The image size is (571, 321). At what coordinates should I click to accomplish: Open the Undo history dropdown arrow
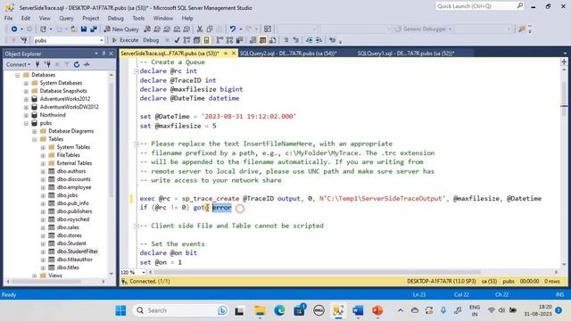[240, 29]
